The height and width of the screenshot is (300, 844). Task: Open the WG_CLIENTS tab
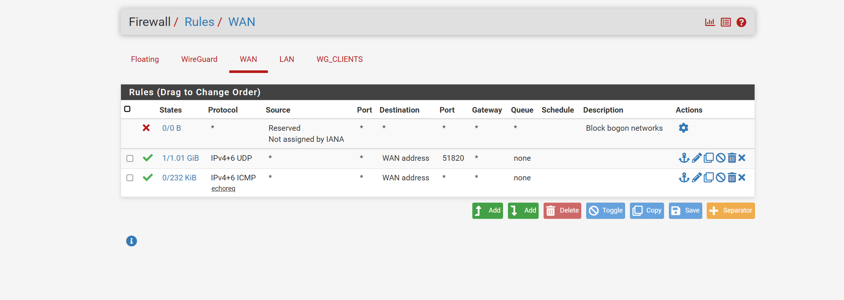click(x=339, y=59)
